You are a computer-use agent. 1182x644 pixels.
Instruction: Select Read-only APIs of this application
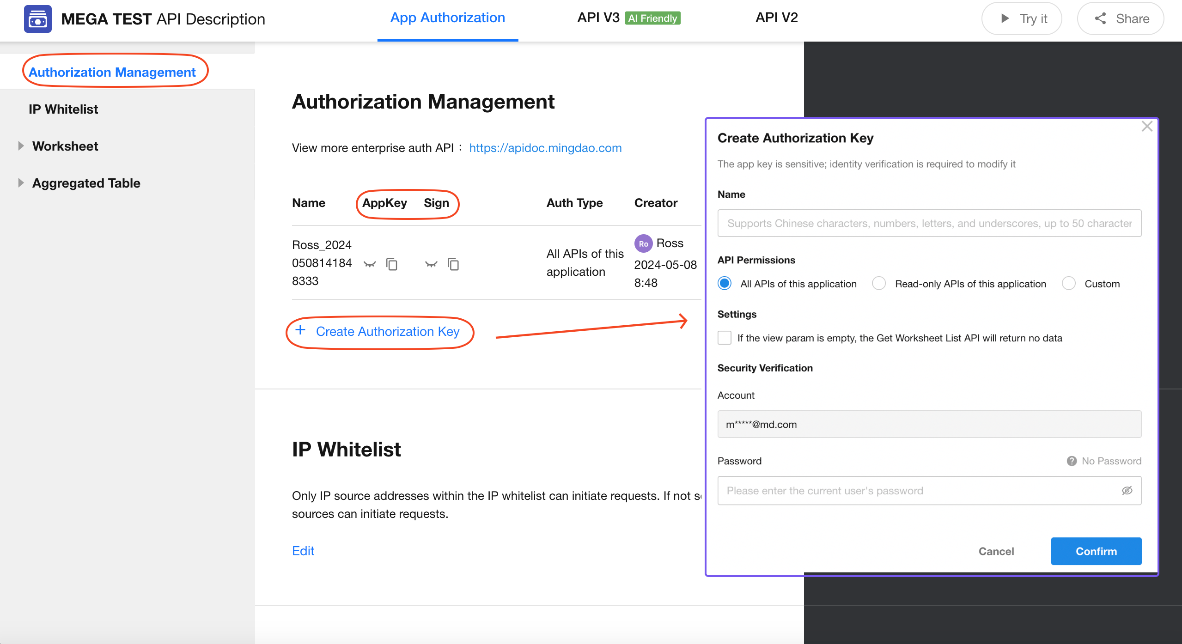pos(879,283)
